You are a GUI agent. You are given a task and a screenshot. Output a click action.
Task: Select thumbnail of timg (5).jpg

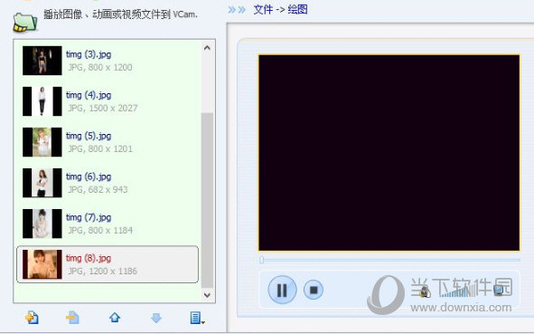(42, 142)
